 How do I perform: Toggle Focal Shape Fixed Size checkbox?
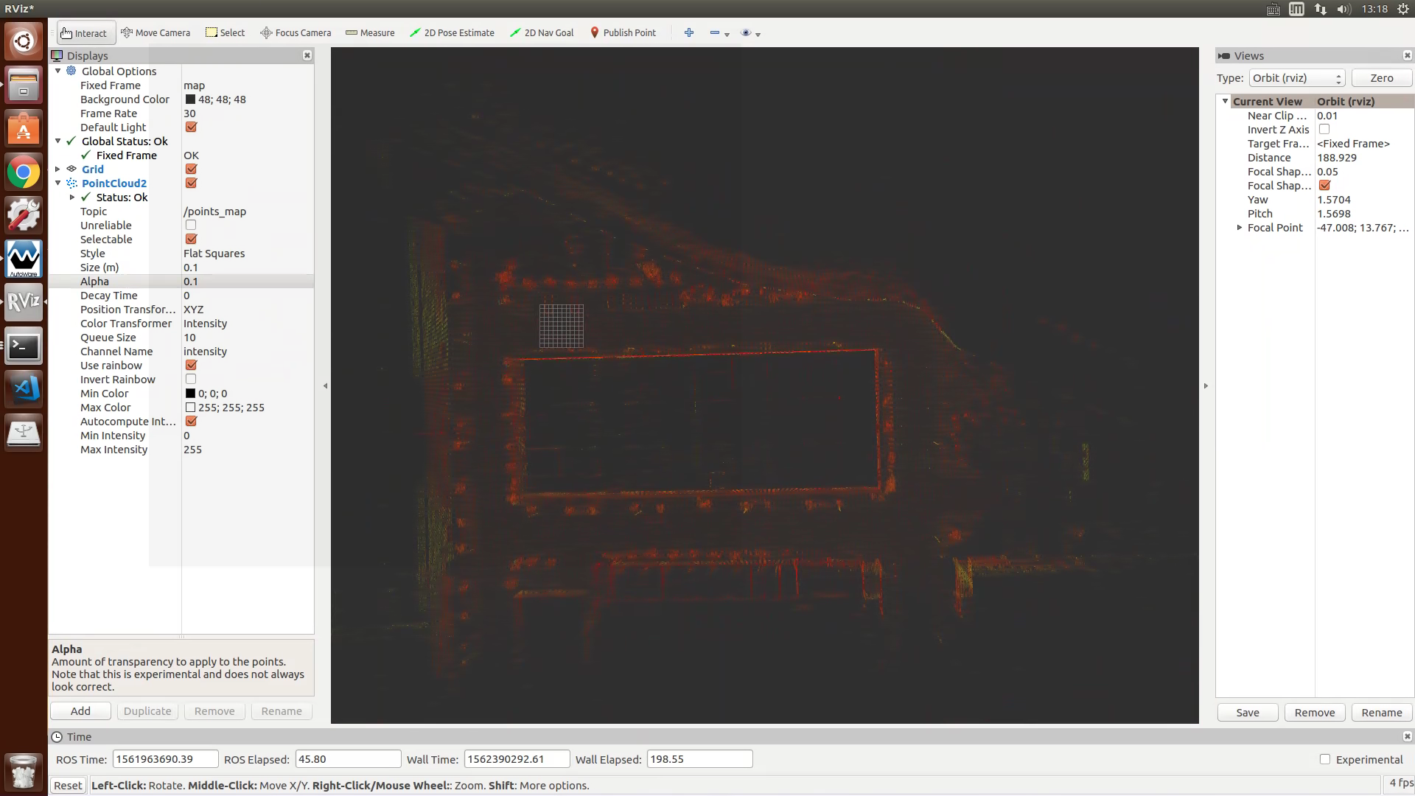[x=1324, y=185]
